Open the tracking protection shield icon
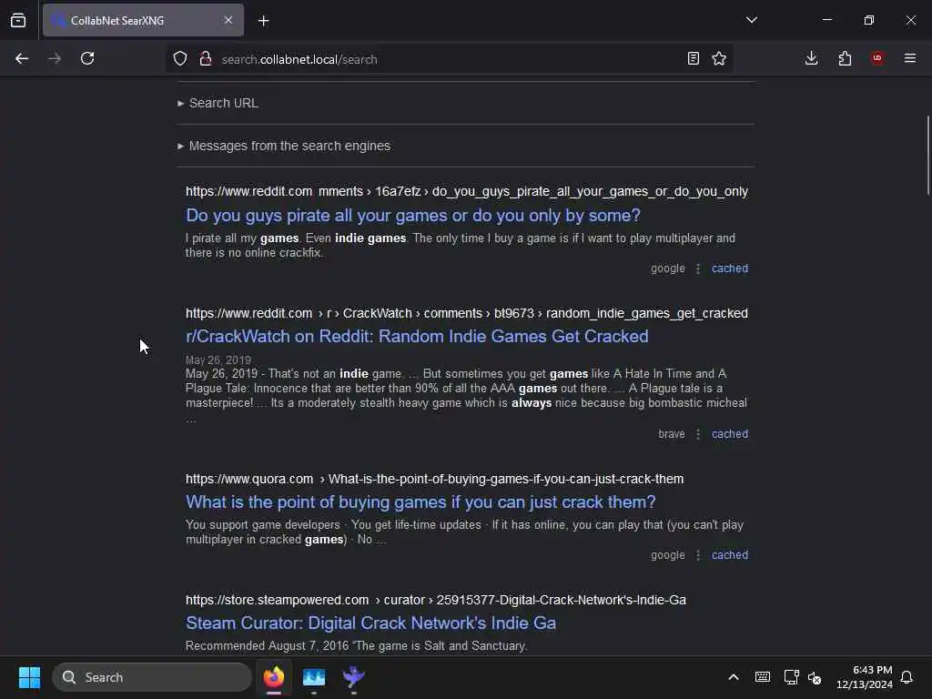932x699 pixels. [x=180, y=59]
